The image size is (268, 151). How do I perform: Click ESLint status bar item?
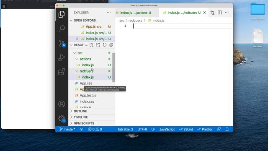pos(186,129)
